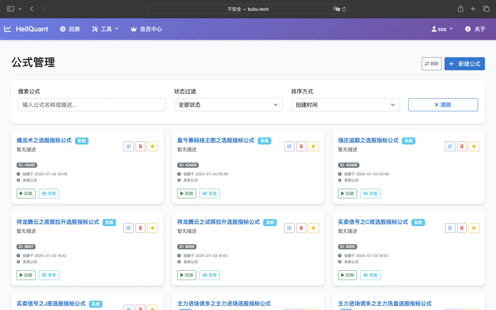Go to 会员中心 in navigation bar
The height and width of the screenshot is (310, 496).
tap(146, 29)
